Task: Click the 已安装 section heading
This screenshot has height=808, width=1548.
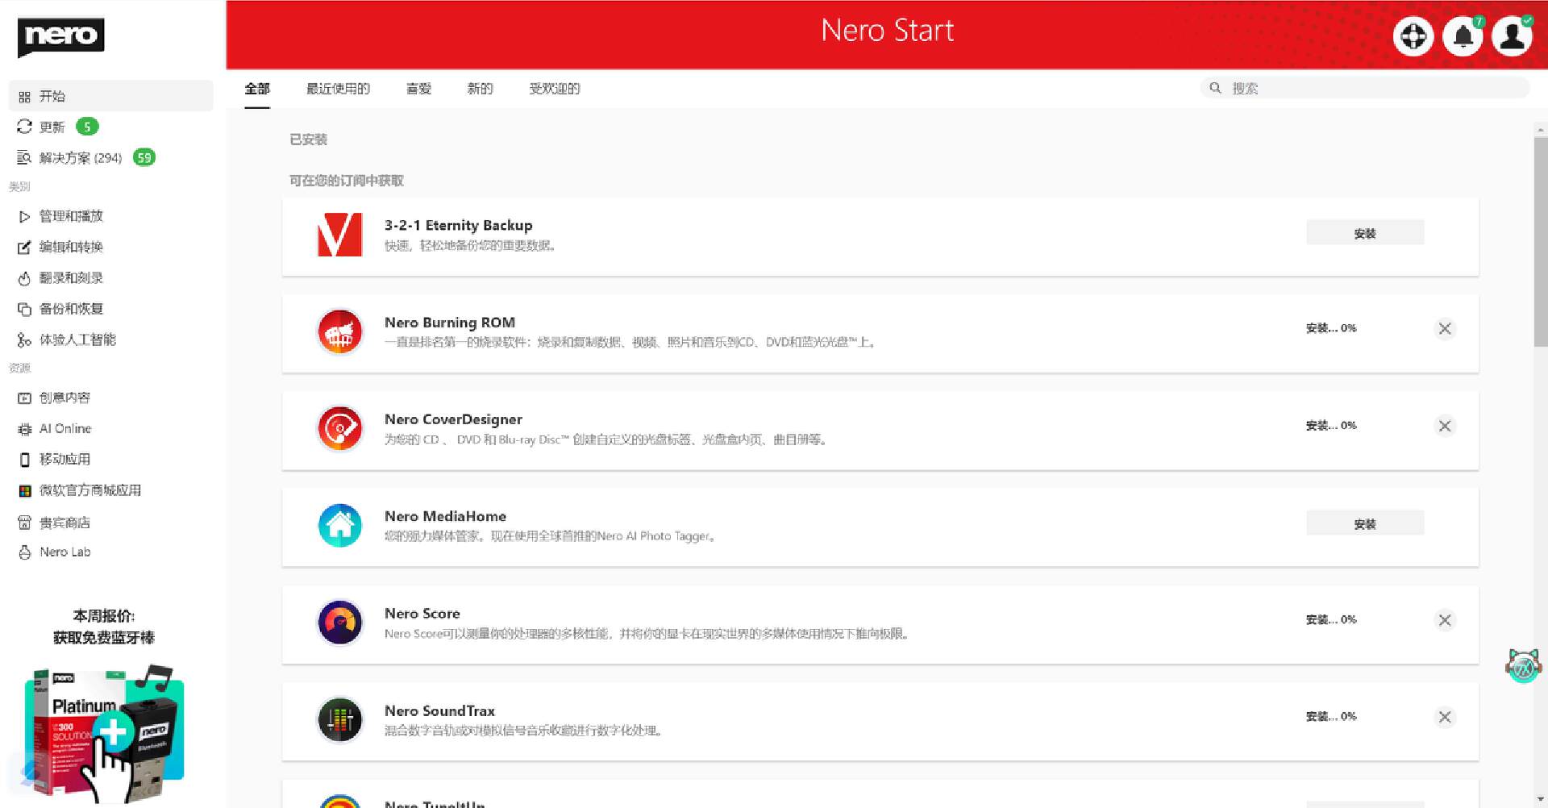Action: click(308, 140)
